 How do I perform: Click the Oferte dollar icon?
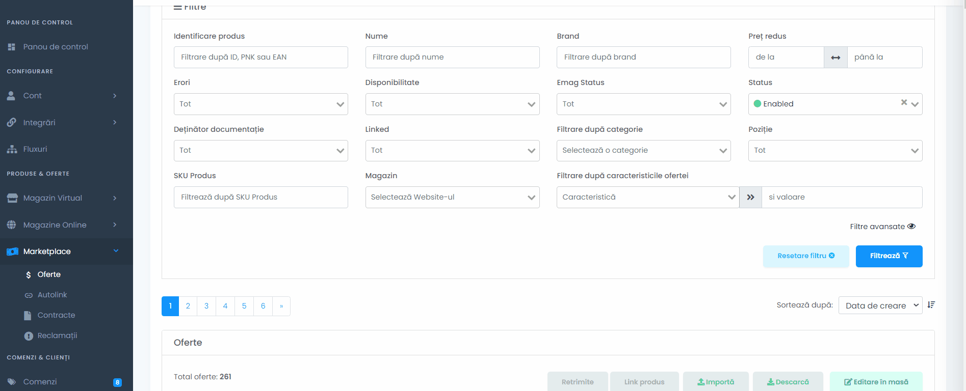tap(29, 275)
